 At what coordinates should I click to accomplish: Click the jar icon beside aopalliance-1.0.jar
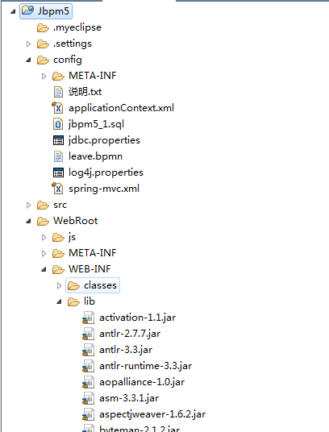(x=88, y=382)
